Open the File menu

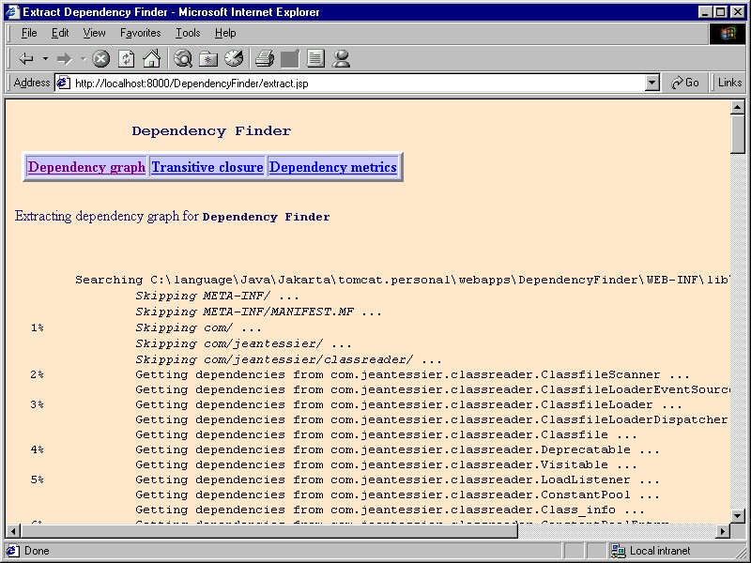tap(29, 33)
